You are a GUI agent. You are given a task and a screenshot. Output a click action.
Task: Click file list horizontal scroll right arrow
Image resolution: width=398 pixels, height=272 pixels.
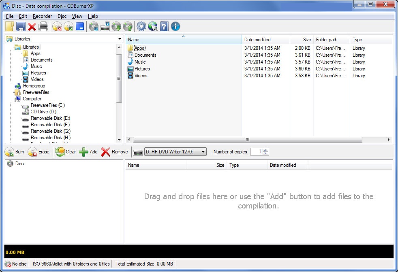(389, 140)
